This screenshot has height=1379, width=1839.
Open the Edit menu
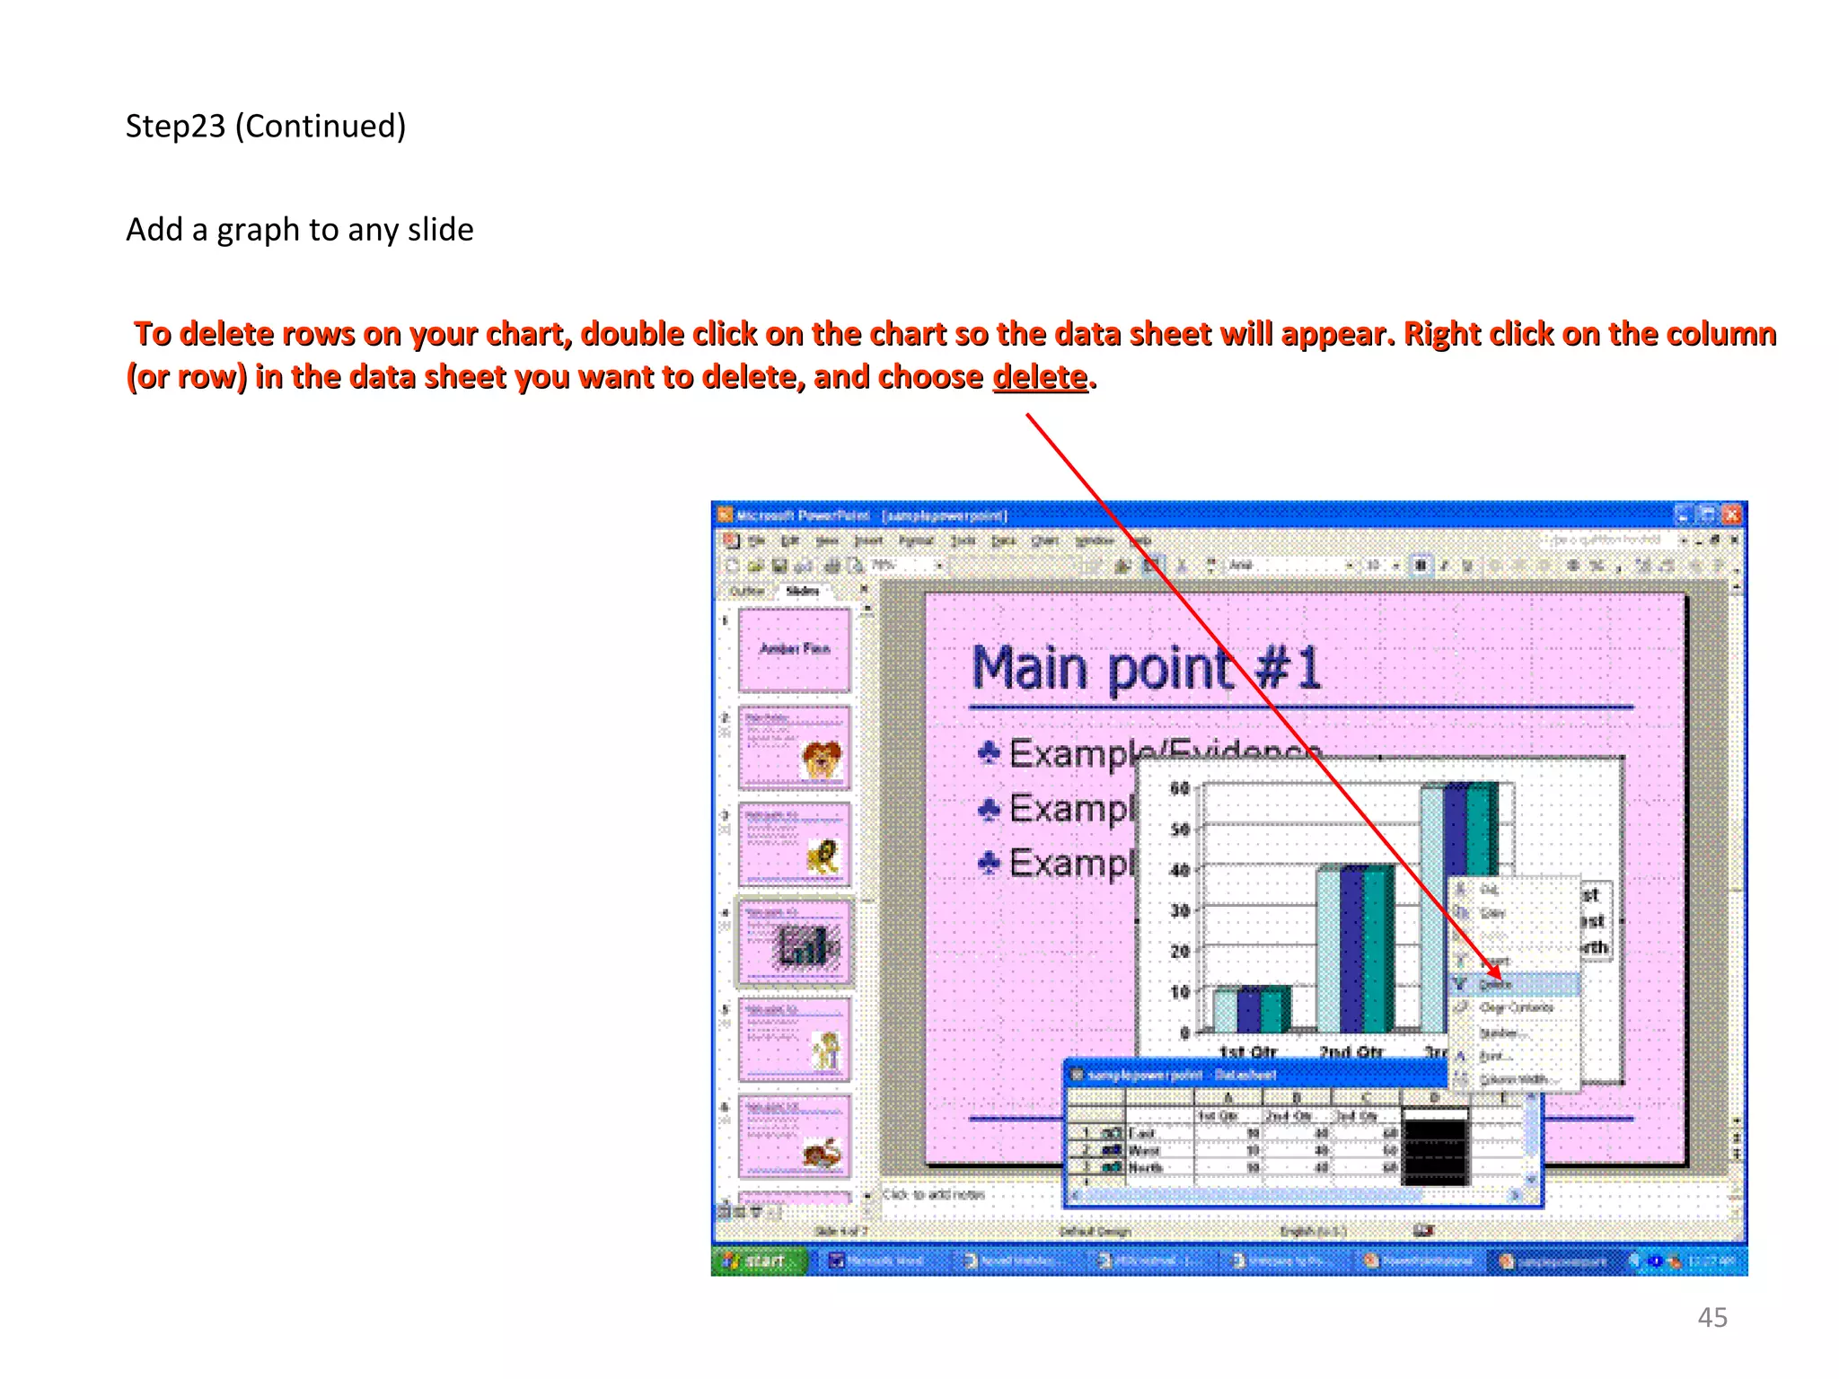coord(789,540)
